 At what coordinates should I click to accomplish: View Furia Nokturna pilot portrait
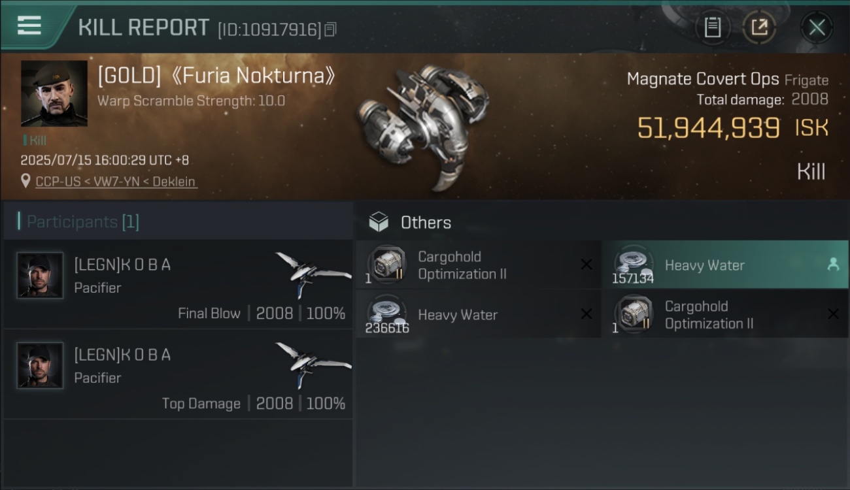(x=54, y=93)
